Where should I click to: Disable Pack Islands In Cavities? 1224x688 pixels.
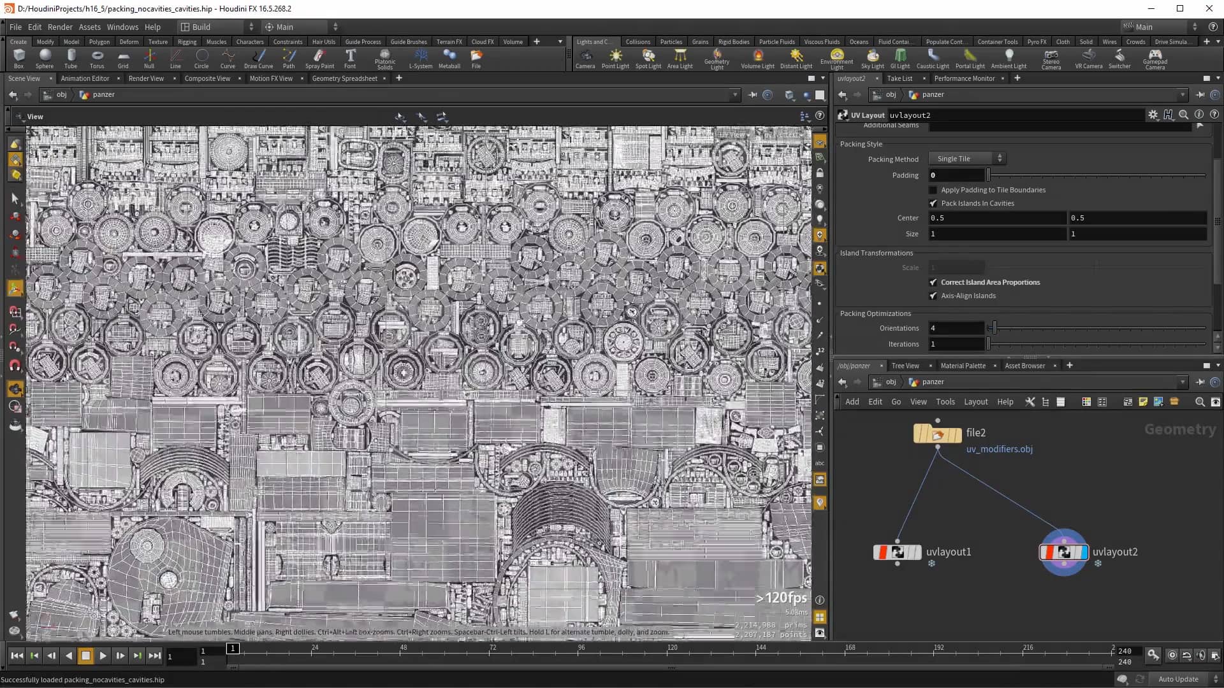tap(933, 203)
